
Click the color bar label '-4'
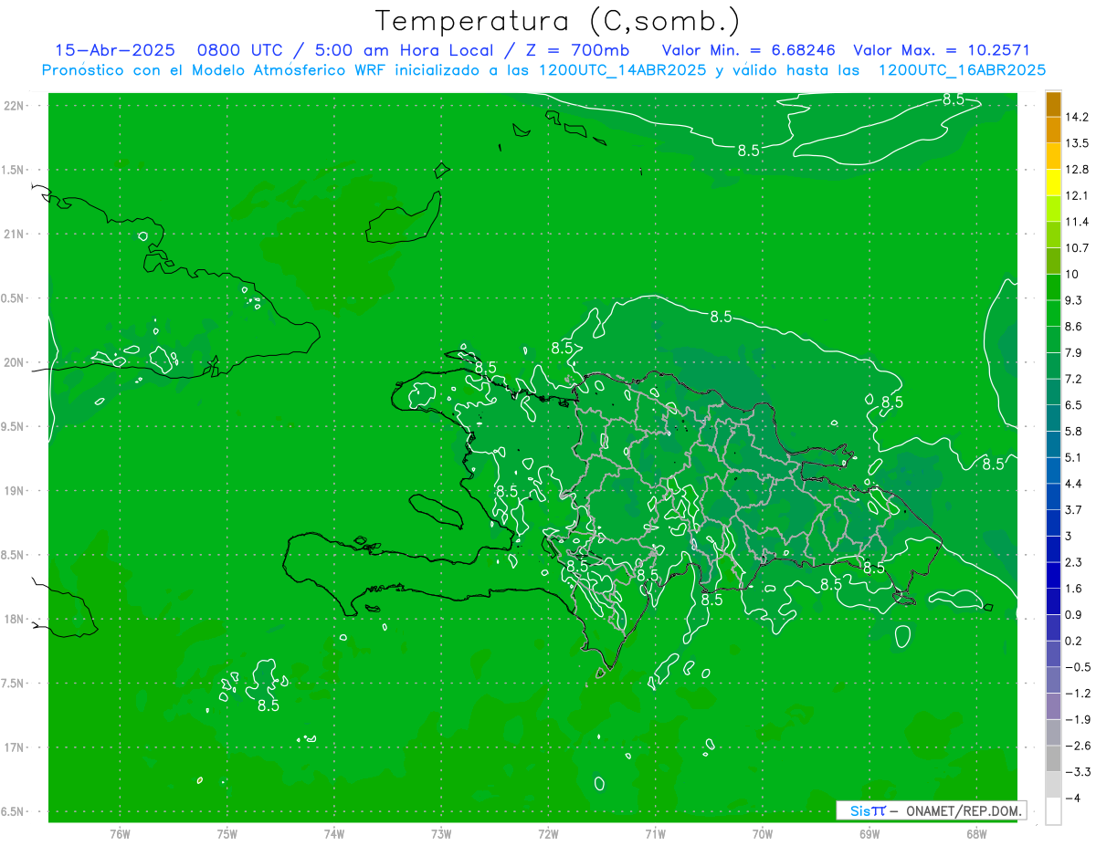(x=1073, y=799)
